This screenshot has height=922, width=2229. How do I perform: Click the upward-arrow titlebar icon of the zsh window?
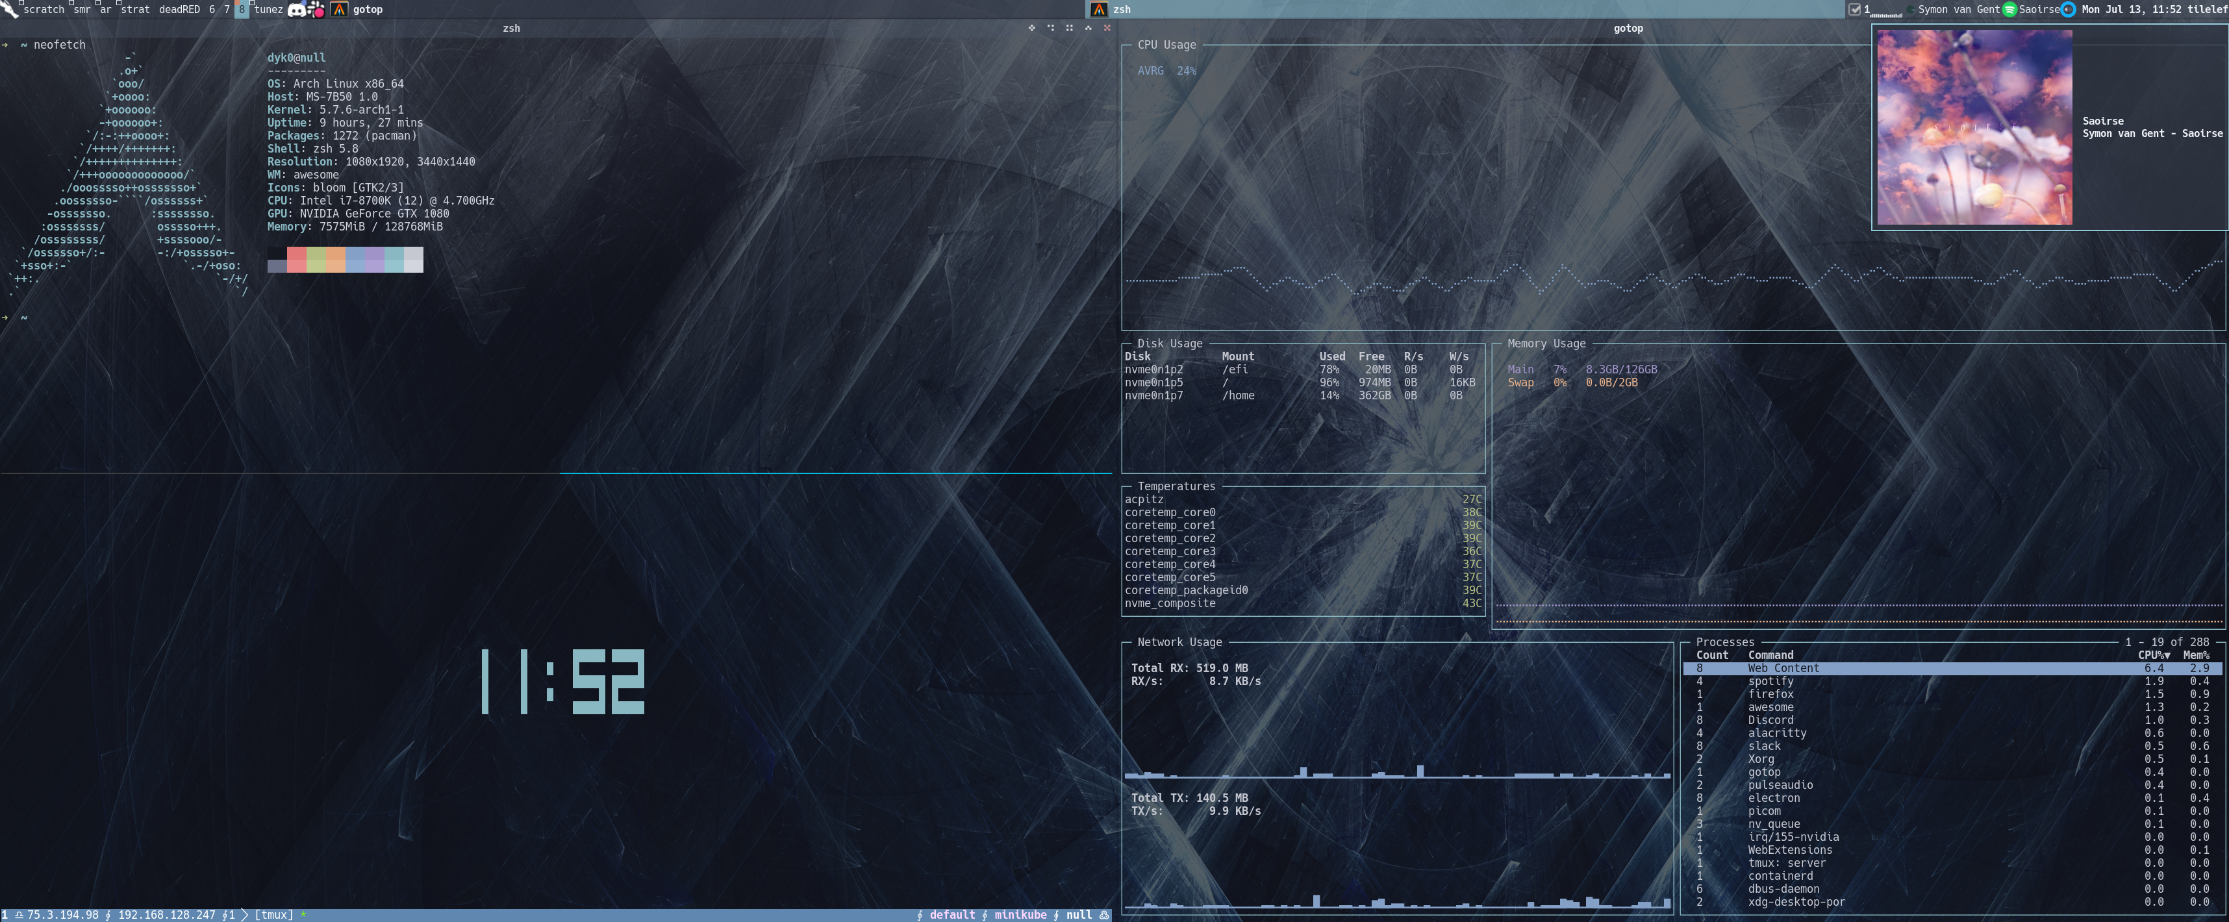(1089, 28)
